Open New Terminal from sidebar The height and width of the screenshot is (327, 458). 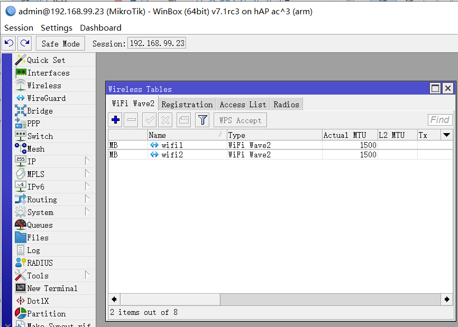tap(52, 288)
